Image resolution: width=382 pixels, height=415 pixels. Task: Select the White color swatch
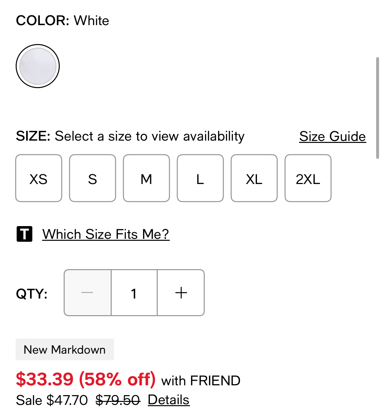pos(38,66)
